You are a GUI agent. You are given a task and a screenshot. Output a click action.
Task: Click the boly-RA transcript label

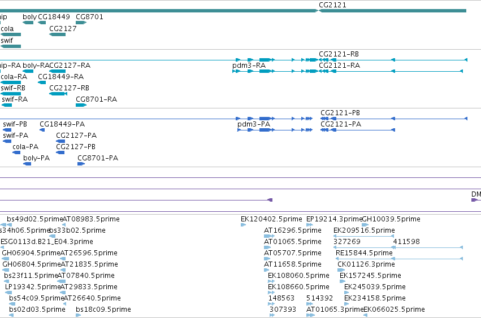(36, 66)
